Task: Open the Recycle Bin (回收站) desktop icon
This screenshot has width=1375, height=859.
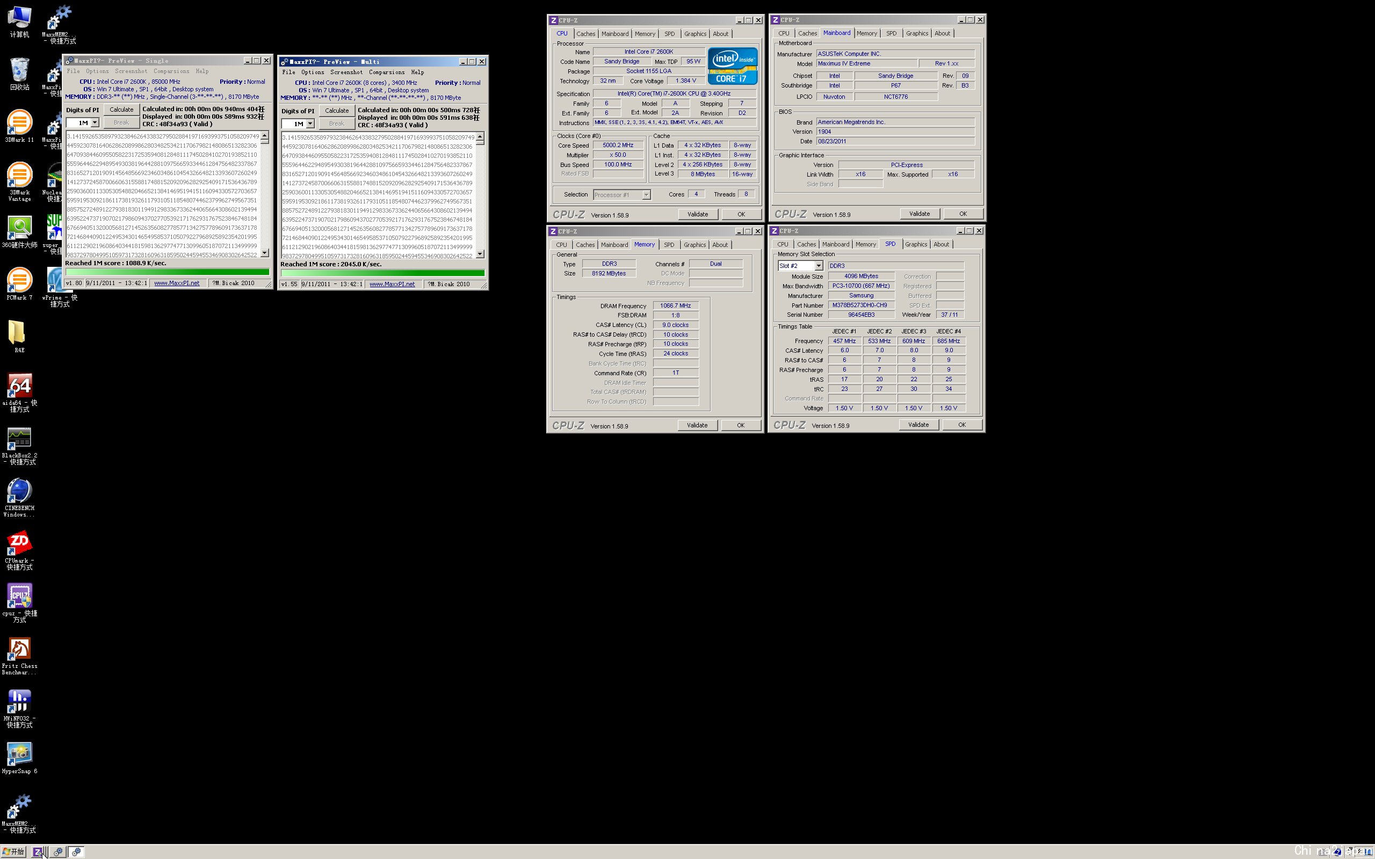Action: [19, 74]
